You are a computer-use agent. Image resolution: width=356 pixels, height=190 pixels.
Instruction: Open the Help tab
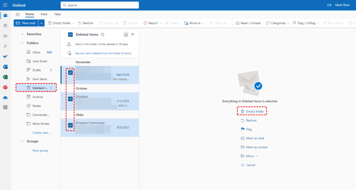tap(57, 14)
